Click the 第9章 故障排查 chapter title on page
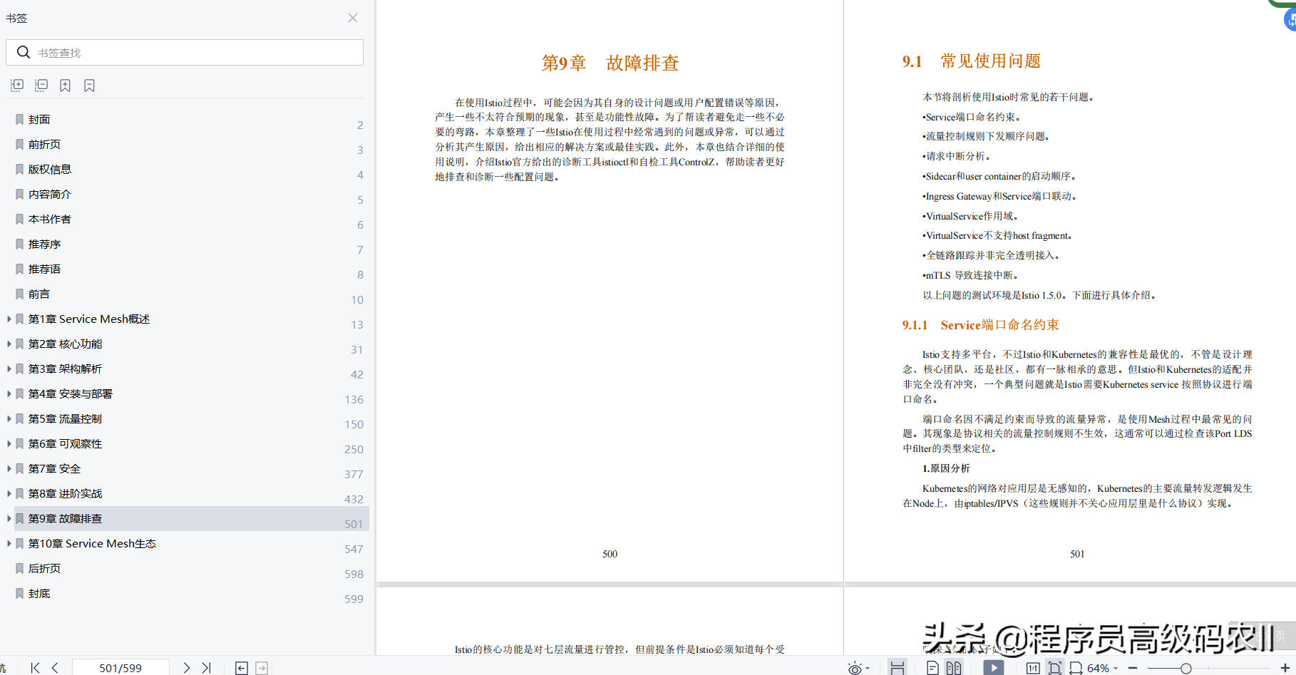 click(610, 63)
